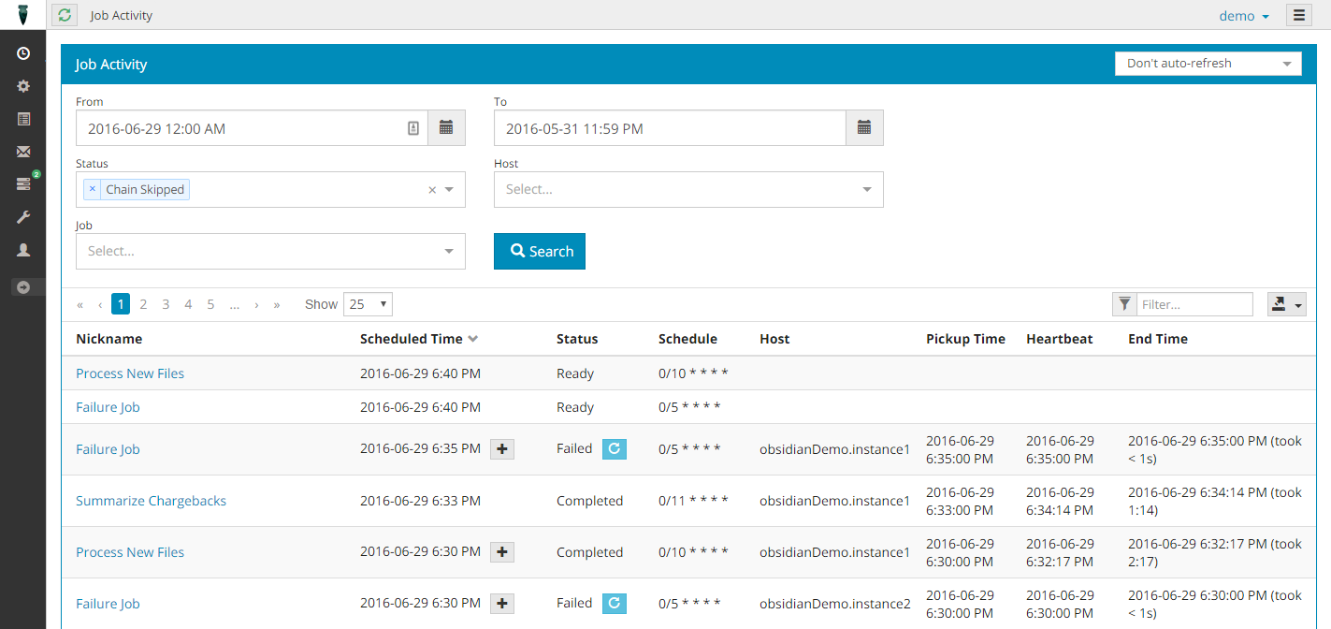Viewport: 1331px width, 629px height.
Task: Open the gear settings sidebar icon
Action: (x=23, y=86)
